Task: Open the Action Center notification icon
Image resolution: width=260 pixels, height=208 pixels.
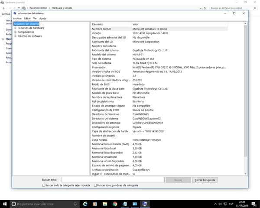Action: point(253,204)
